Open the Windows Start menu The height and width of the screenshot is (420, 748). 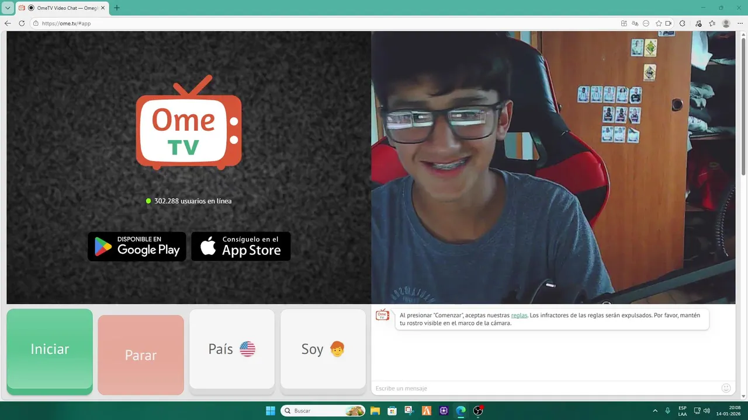(271, 411)
